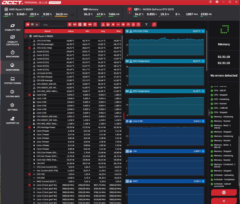This screenshot has width=240, height=204.
Task: Sort table by Name column
Action: 47,31
